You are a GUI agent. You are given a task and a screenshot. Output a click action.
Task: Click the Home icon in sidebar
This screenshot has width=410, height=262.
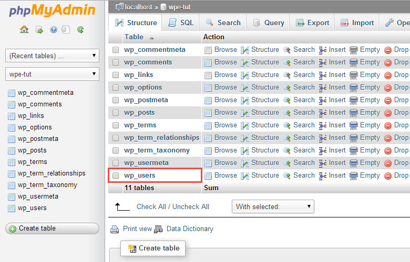(24, 29)
